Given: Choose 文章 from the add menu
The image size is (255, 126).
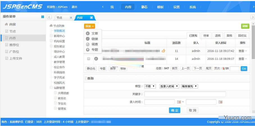Looking at the screenshot, I should [x=95, y=34].
